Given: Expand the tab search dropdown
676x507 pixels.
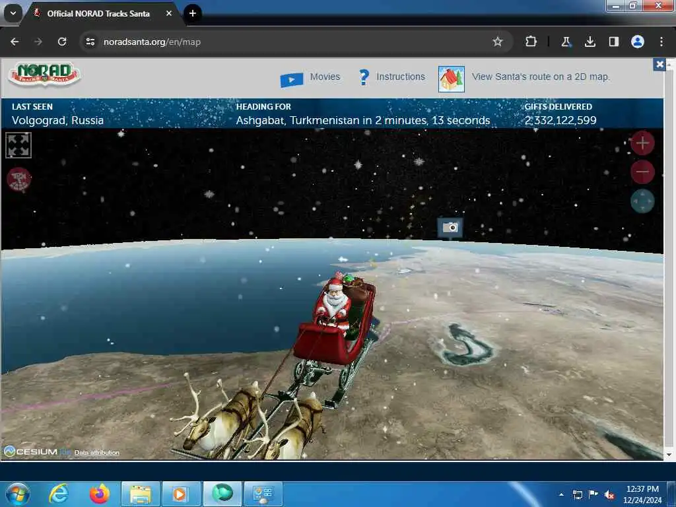Looking at the screenshot, I should (x=13, y=13).
